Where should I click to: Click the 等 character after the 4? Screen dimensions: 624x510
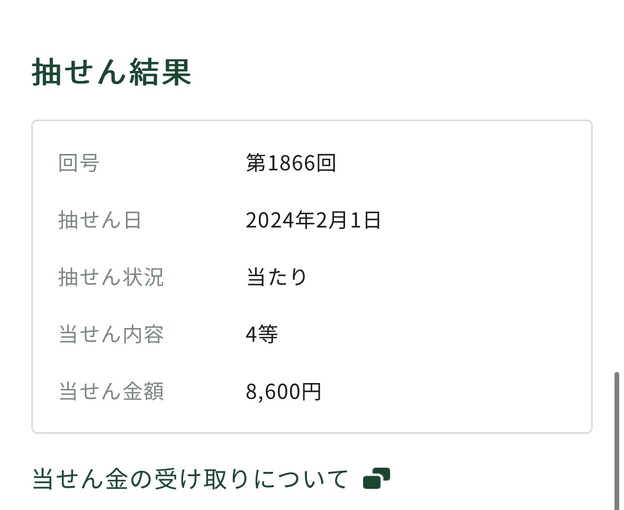click(268, 334)
